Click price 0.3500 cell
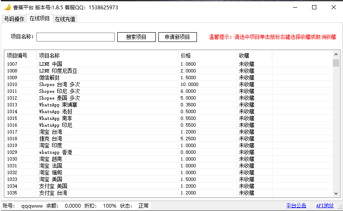Image resolution: width=343 pixels, height=211 pixels. [x=188, y=105]
